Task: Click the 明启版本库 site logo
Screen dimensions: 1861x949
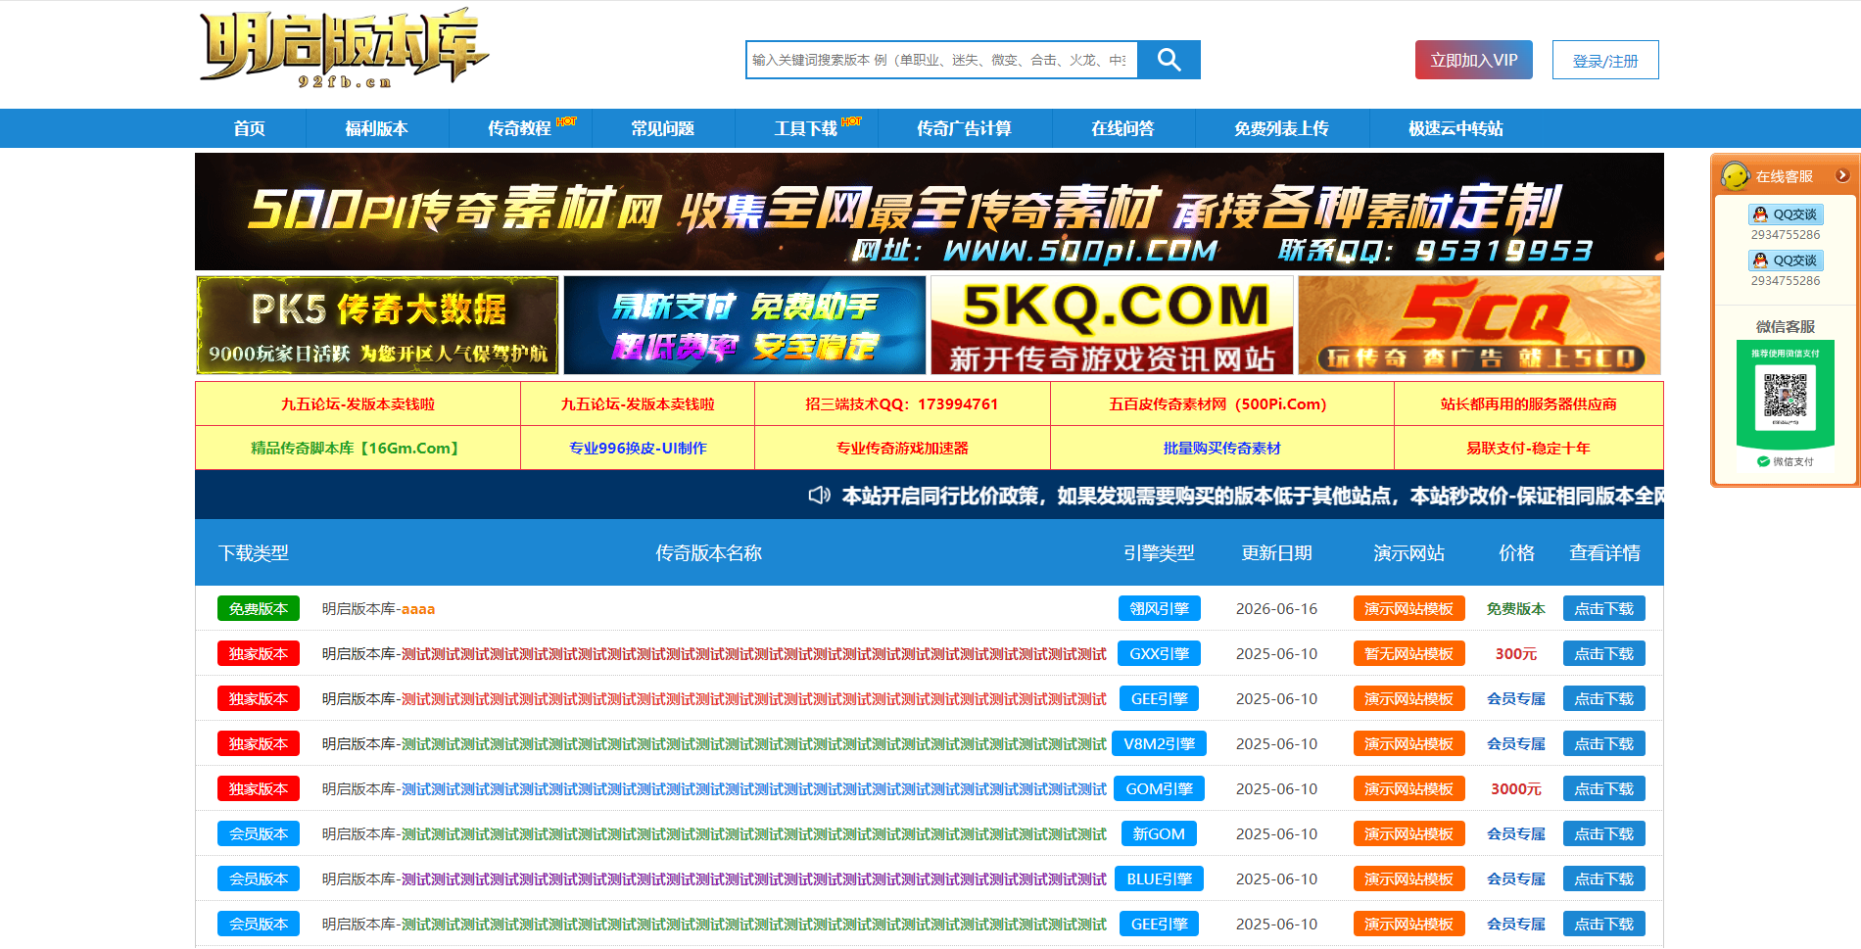Action: [344, 49]
